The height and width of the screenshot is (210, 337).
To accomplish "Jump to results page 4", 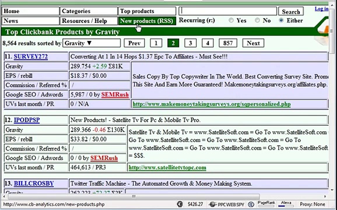I will pyautogui.click(x=207, y=43).
